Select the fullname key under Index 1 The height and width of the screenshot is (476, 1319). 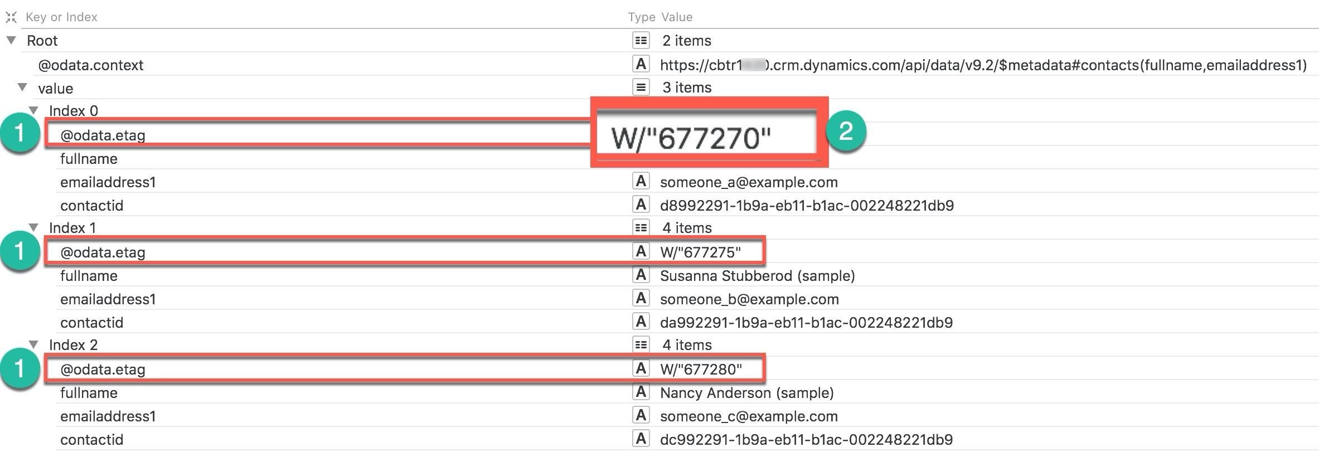89,276
